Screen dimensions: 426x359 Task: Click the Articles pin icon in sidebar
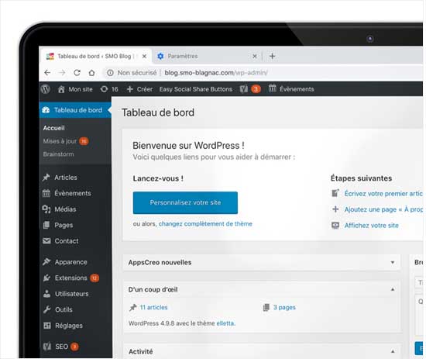click(x=46, y=178)
